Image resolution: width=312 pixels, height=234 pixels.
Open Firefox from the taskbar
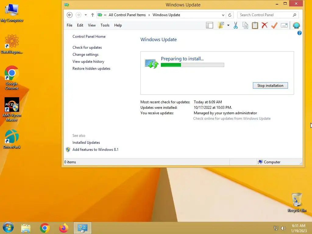(64, 228)
